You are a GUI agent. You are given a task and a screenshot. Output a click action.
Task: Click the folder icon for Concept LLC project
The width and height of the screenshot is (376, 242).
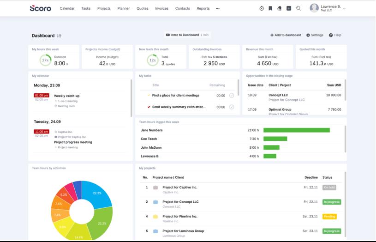[x=155, y=202]
